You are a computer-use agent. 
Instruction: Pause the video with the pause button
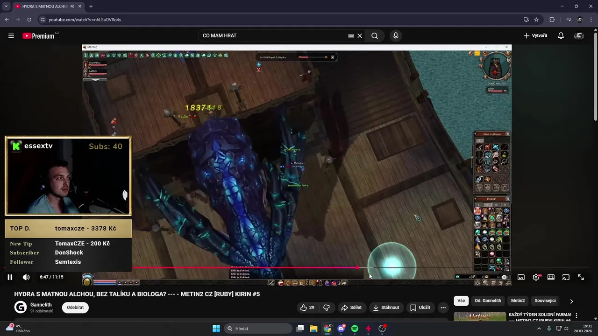tap(10, 277)
